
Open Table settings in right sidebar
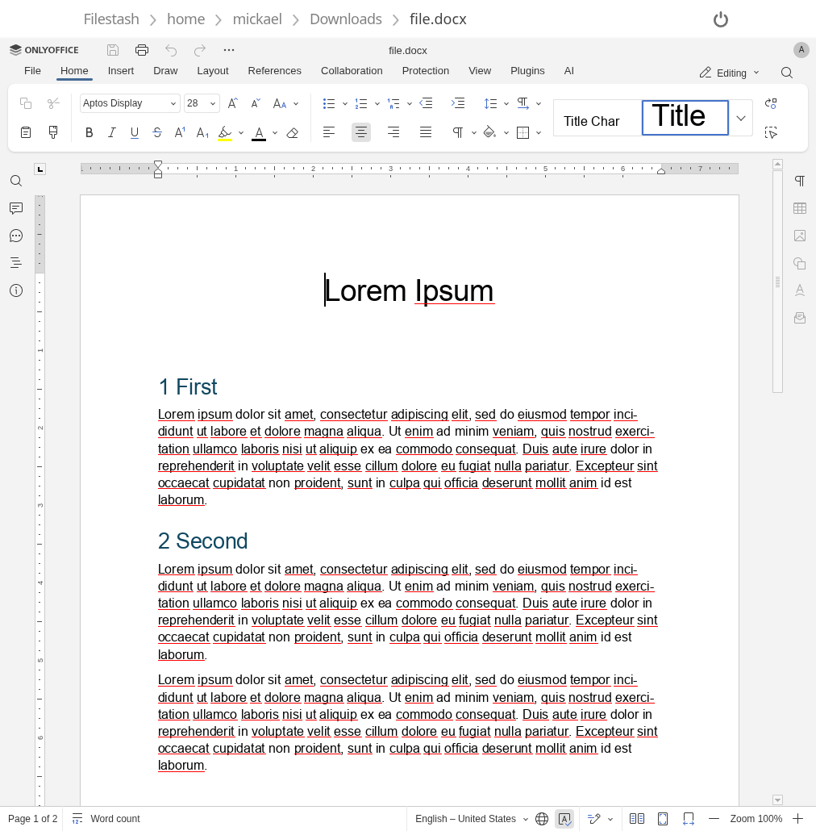pos(800,208)
